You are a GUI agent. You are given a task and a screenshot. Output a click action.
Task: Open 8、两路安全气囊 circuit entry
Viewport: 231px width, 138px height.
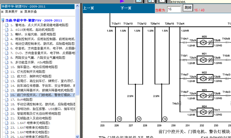tap(38, 58)
